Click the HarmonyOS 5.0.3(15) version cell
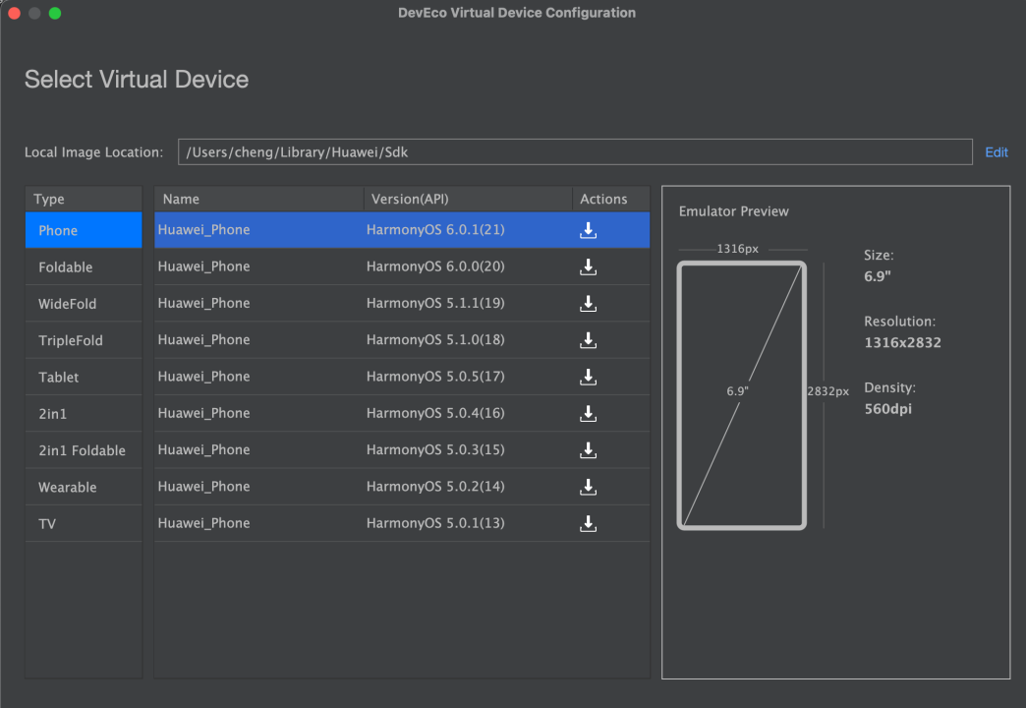Viewport: 1026px width, 708px height. click(435, 450)
